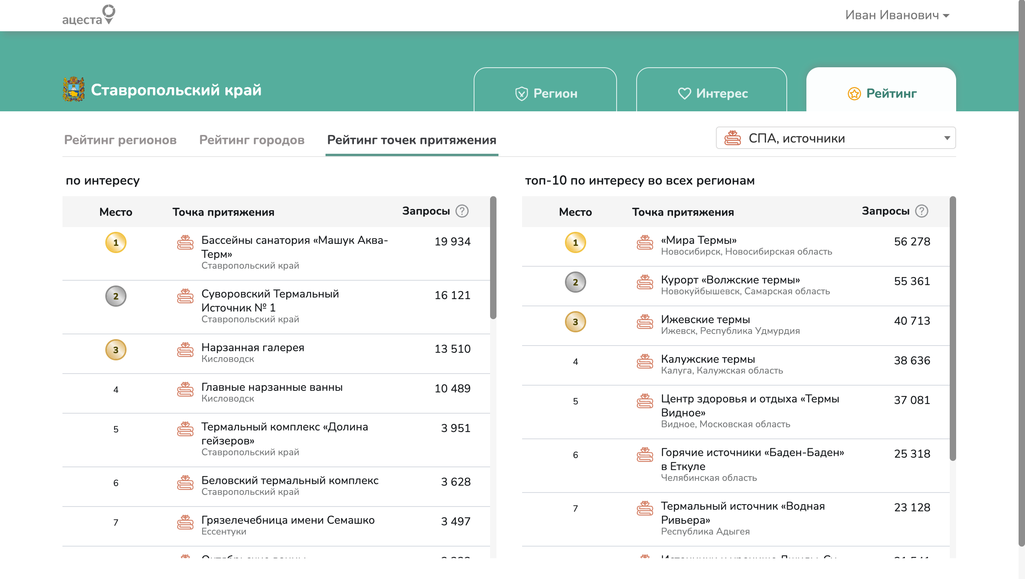Image resolution: width=1025 pixels, height=579 pixels.
Task: Click the shield icon in the Регион tab
Action: coord(521,94)
